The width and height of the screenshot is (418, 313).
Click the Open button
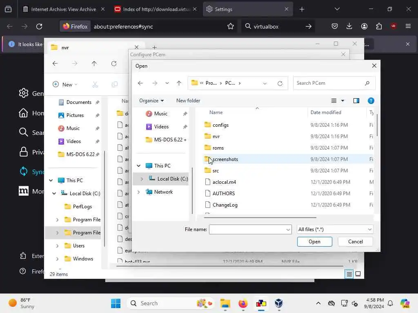tap(315, 242)
